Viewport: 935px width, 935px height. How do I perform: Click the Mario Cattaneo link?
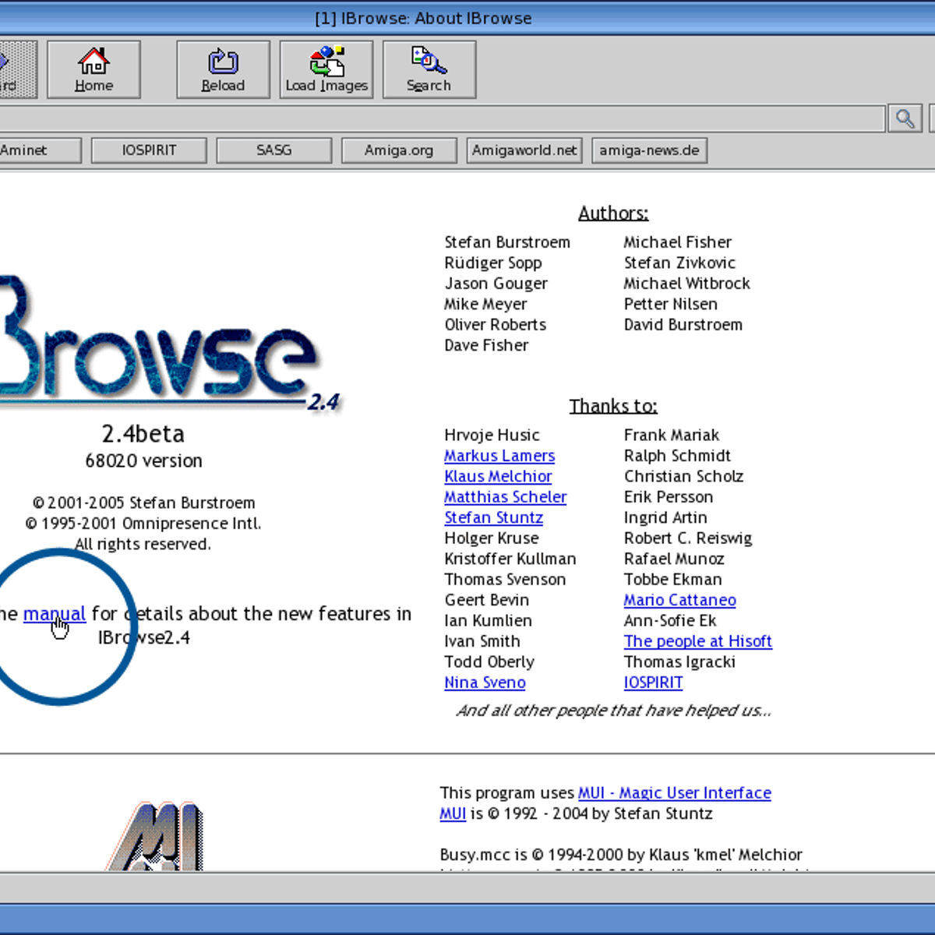click(x=679, y=600)
